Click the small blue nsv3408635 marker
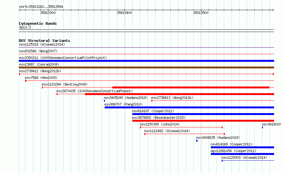 coord(197,141)
